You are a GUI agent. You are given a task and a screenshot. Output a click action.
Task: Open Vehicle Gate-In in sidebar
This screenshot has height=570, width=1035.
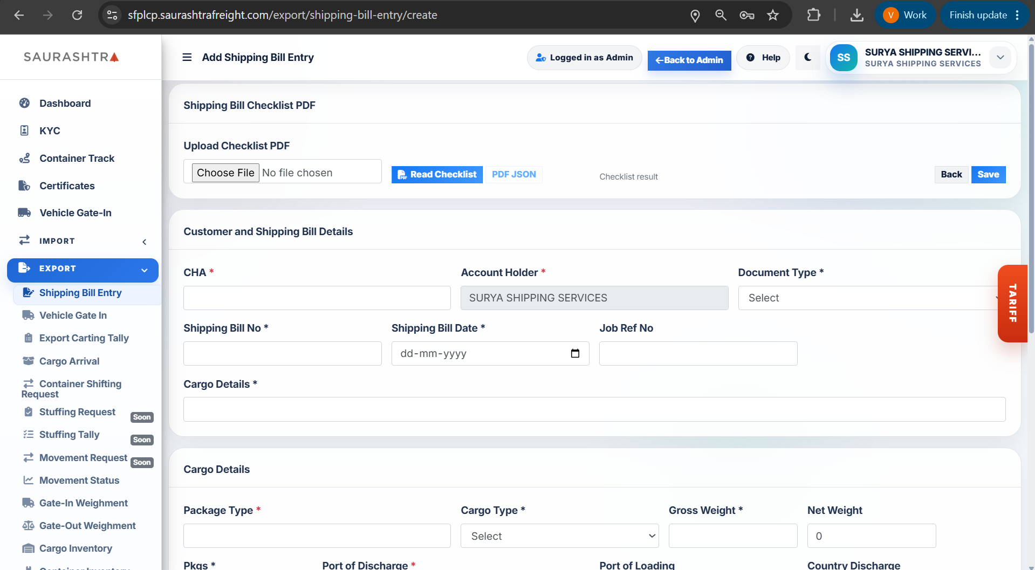pos(75,212)
